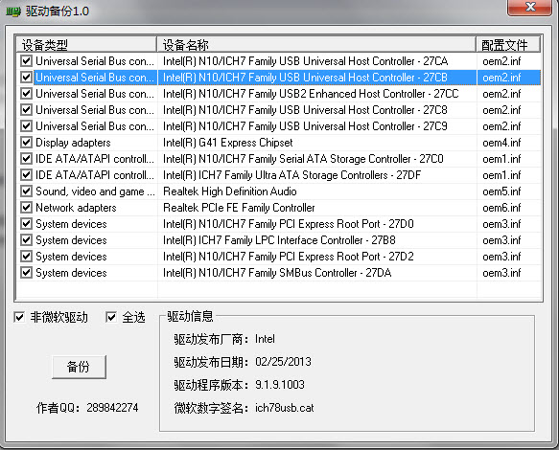Toggle the Display adapters row checkbox

coord(26,143)
